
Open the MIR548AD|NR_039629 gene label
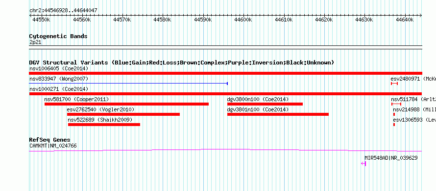point(391,158)
